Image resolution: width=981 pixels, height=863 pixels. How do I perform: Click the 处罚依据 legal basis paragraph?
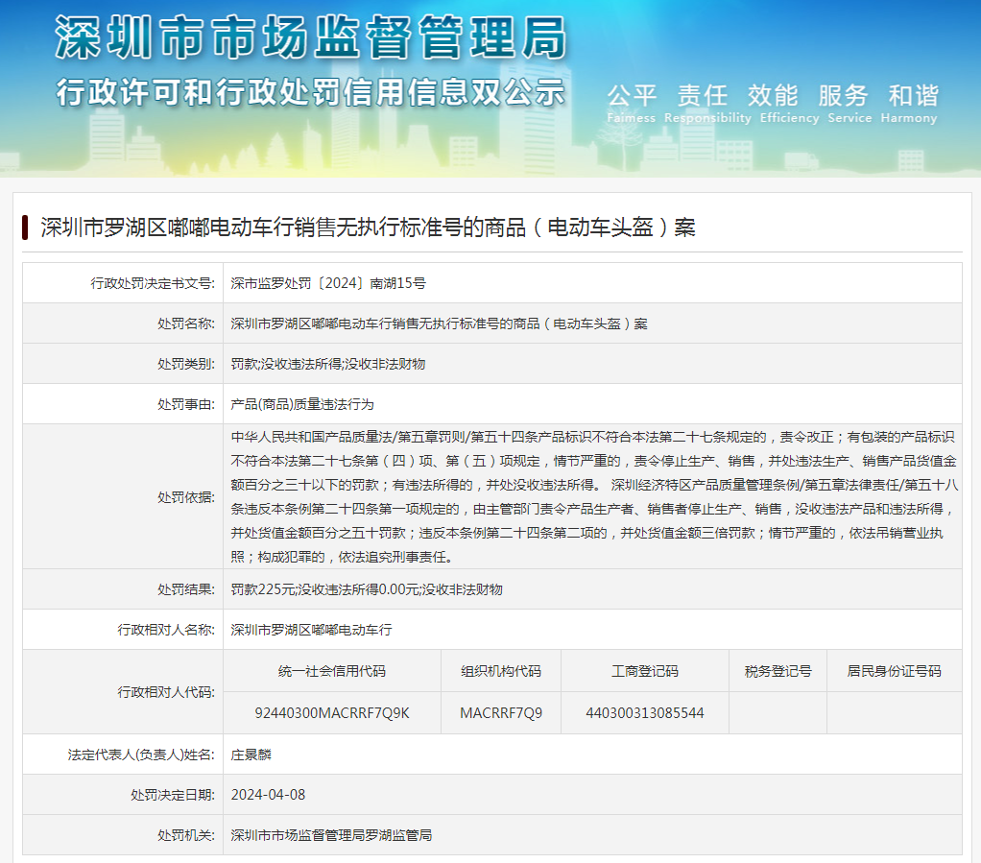point(592,495)
